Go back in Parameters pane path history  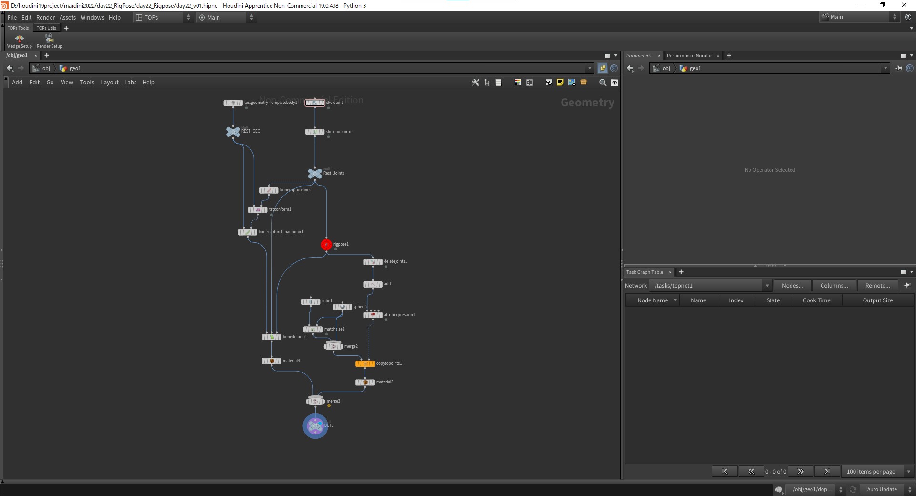(630, 68)
